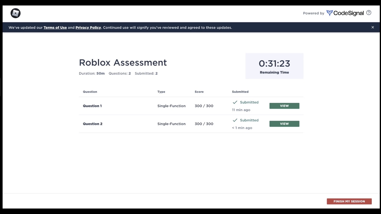Dismiss the terms update banner

point(373,27)
